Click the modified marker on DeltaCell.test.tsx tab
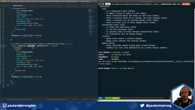195x110 pixels. (x=25, y=6)
